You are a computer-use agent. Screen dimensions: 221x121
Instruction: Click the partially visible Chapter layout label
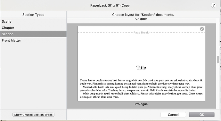pos(141,19)
